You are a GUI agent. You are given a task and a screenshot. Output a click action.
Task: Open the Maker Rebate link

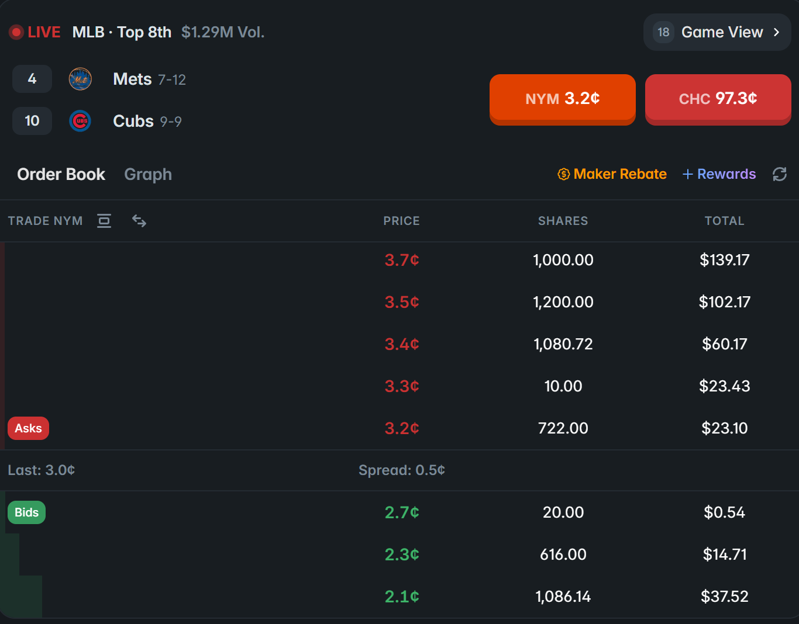coord(612,174)
